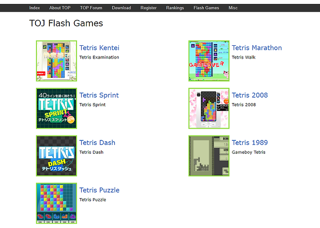Select the 'Tetris Walk' description text
This screenshot has width=320, height=228.
coord(244,57)
